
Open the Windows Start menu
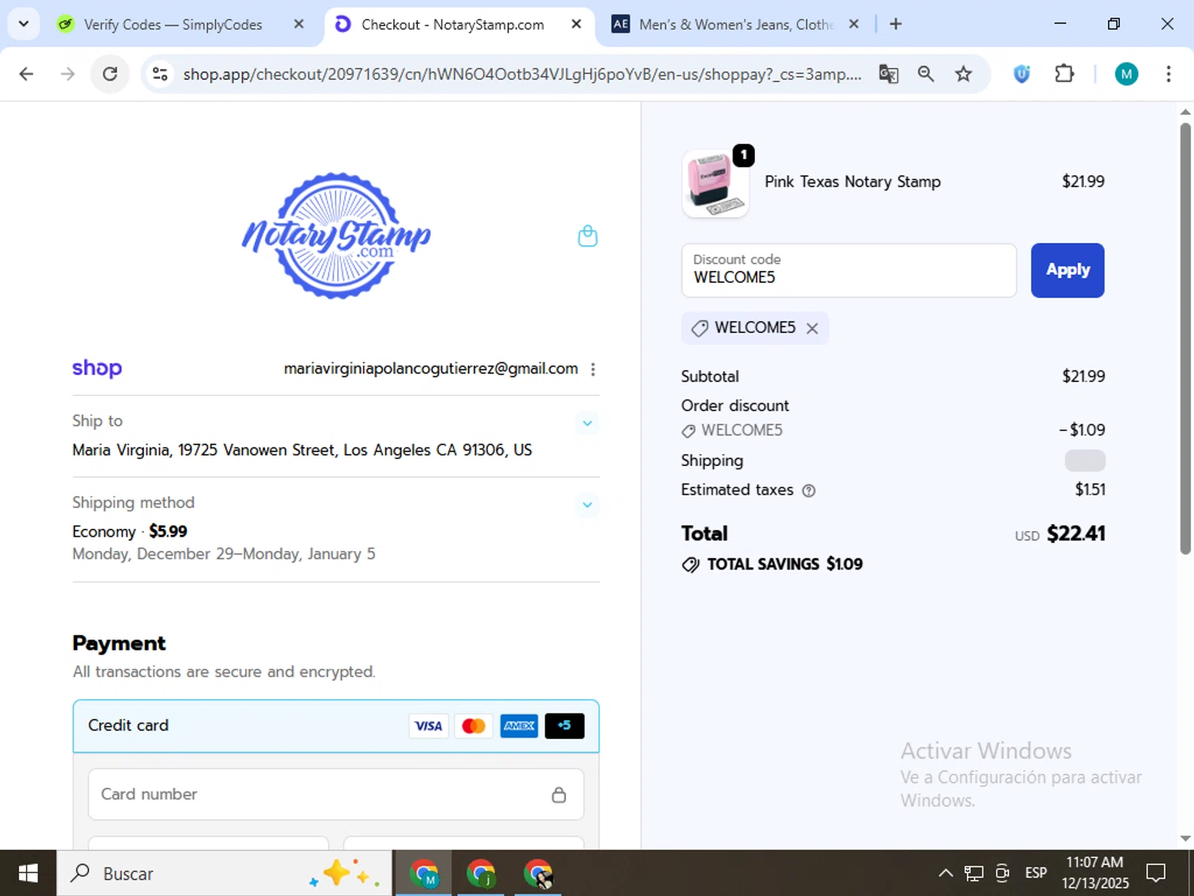(x=28, y=874)
